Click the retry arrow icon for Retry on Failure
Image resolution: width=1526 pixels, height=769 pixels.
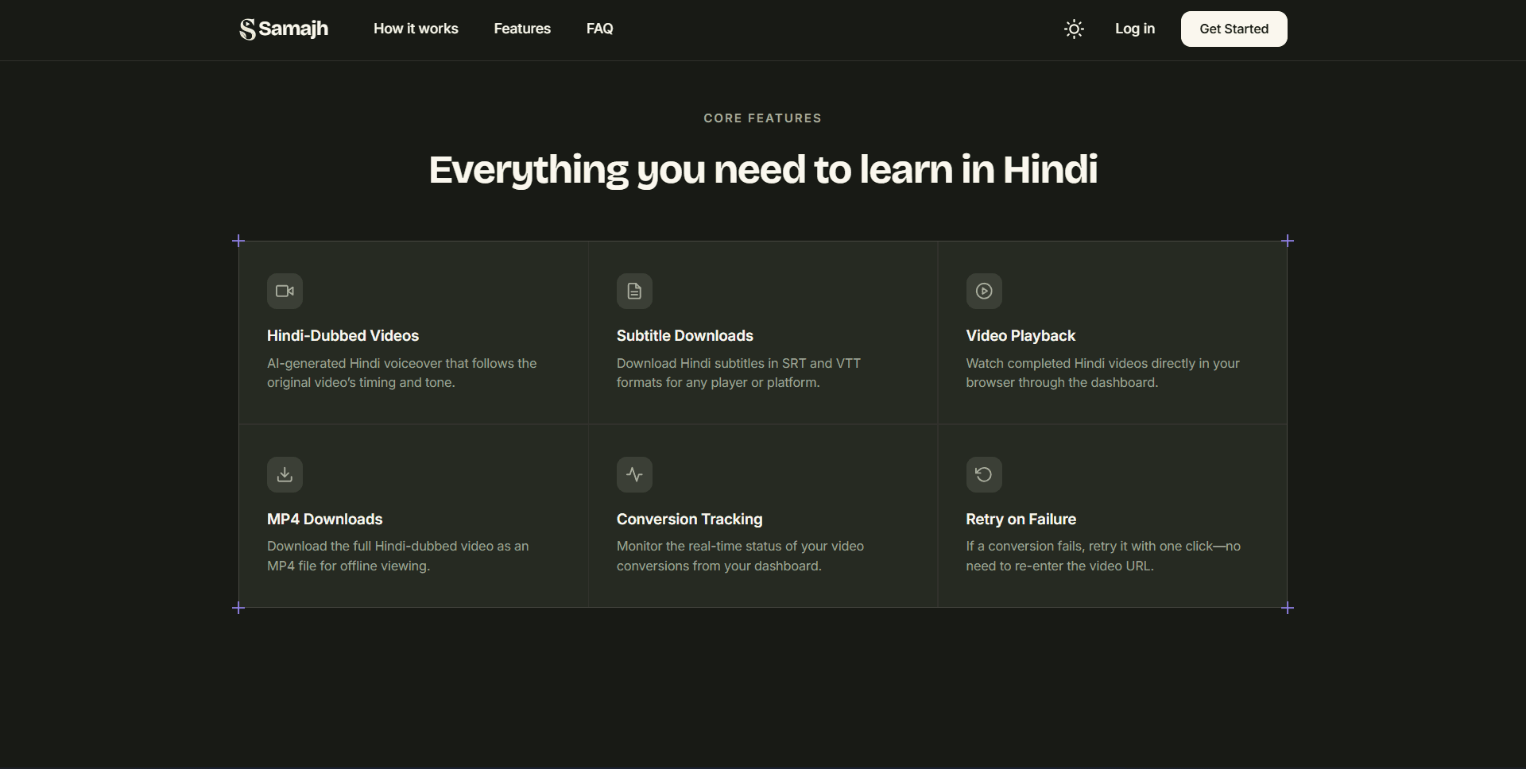pos(984,474)
